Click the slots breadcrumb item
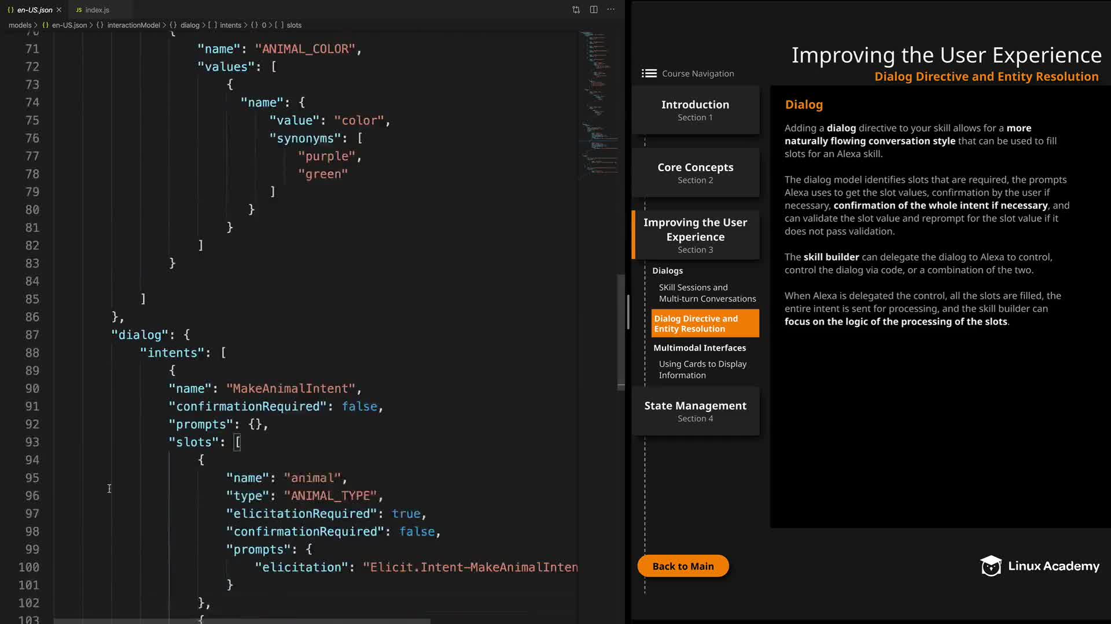The image size is (1111, 624). 294,25
